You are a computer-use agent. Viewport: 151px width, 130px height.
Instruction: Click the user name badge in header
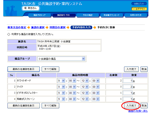click(x=31, y=8)
